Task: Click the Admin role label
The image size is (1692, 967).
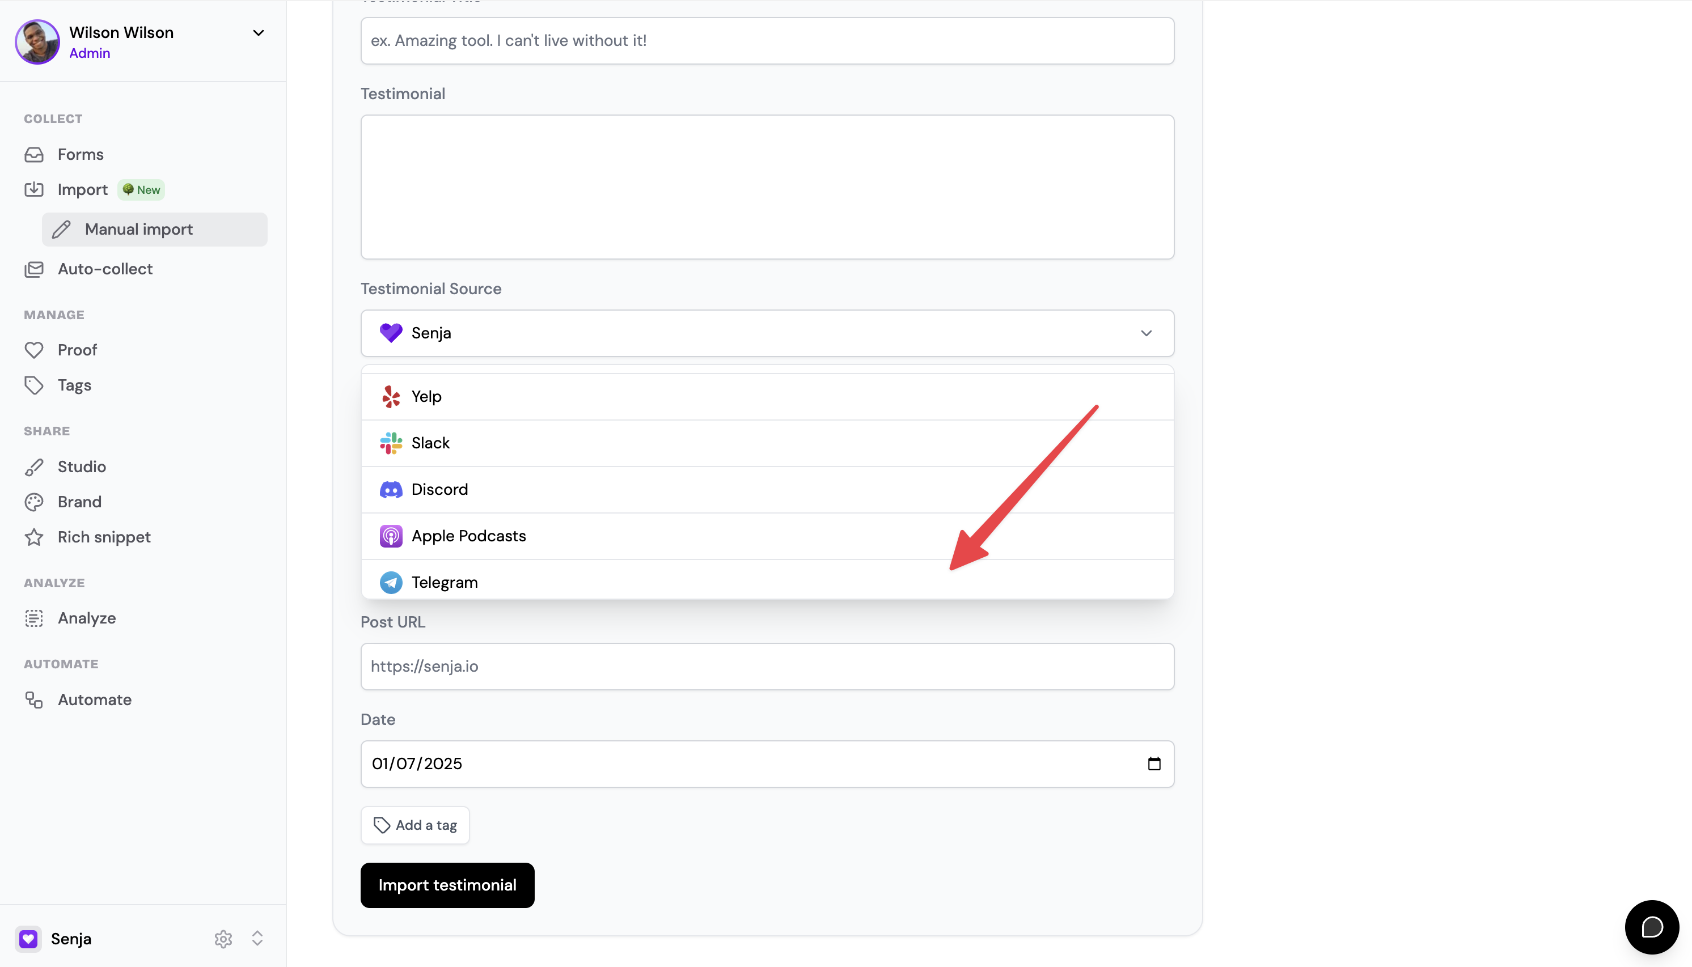Action: pyautogui.click(x=90, y=53)
